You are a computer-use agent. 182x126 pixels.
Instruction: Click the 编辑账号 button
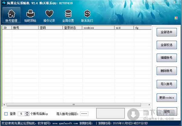(167, 58)
